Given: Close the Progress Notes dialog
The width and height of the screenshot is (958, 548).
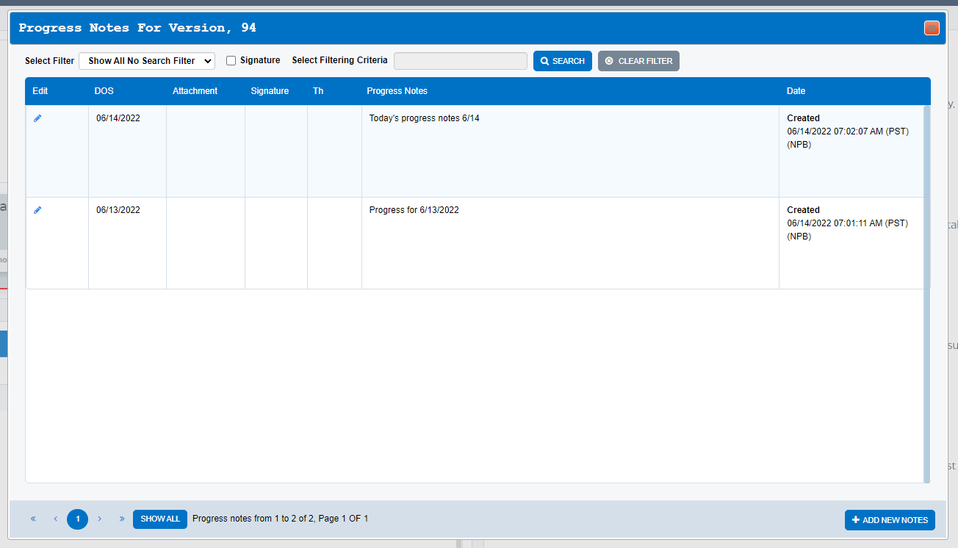Looking at the screenshot, I should [x=932, y=28].
